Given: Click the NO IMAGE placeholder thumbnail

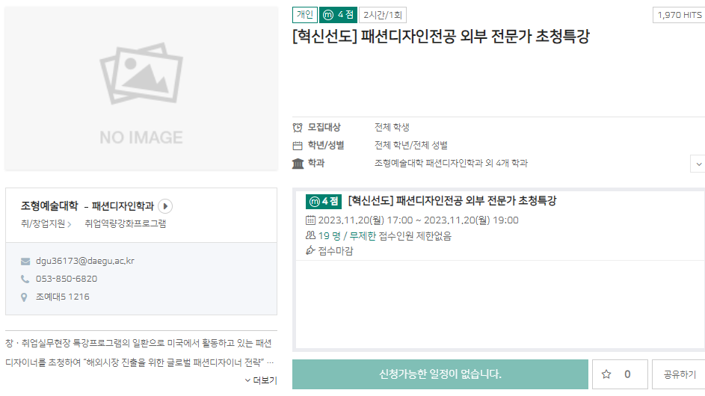Looking at the screenshot, I should [141, 89].
